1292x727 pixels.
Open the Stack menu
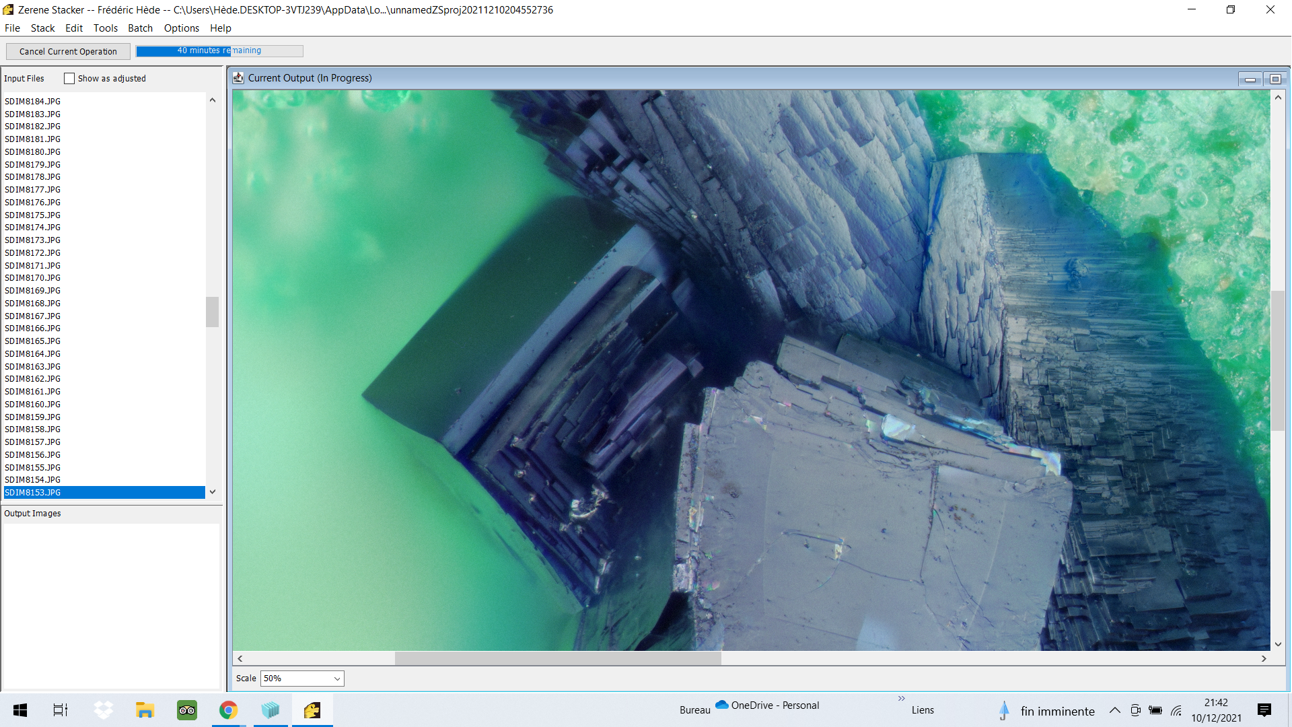coord(42,28)
